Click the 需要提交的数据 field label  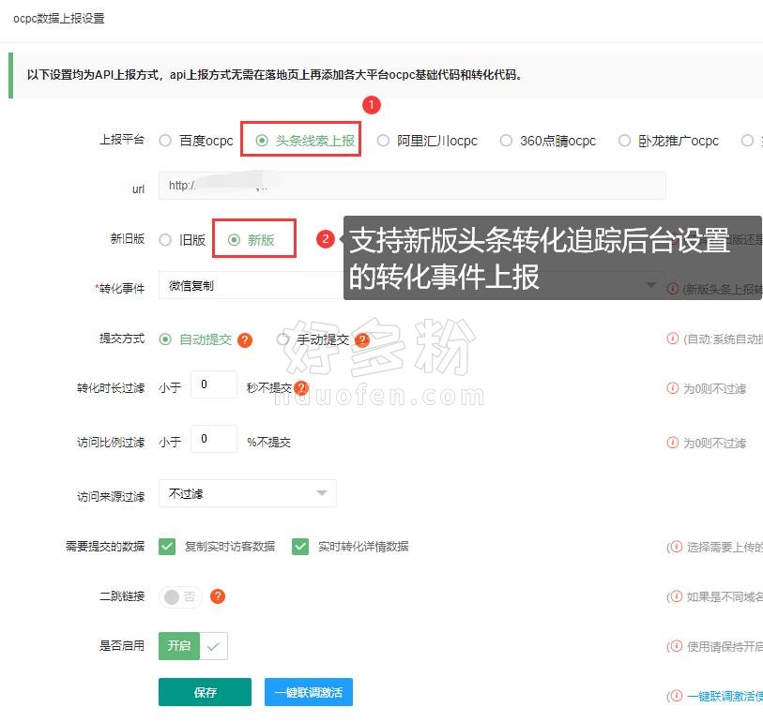[x=105, y=547]
